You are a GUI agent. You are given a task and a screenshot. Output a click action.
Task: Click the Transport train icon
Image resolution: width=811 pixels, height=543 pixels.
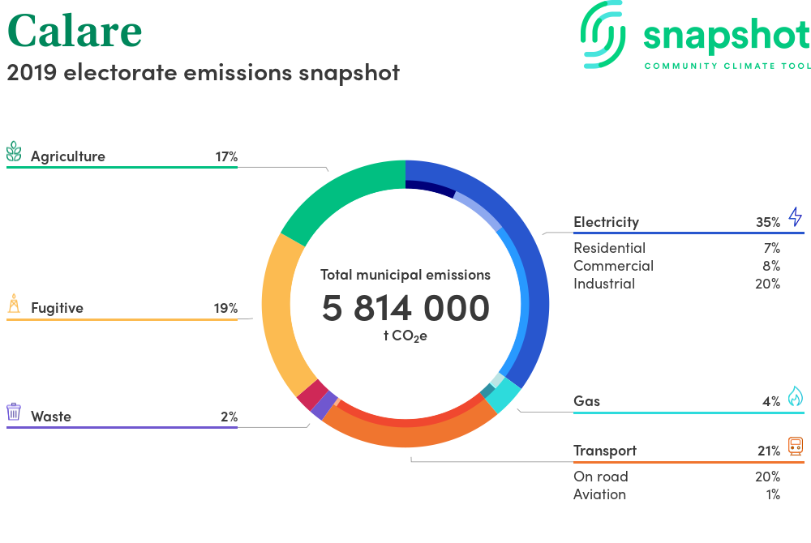click(x=796, y=446)
